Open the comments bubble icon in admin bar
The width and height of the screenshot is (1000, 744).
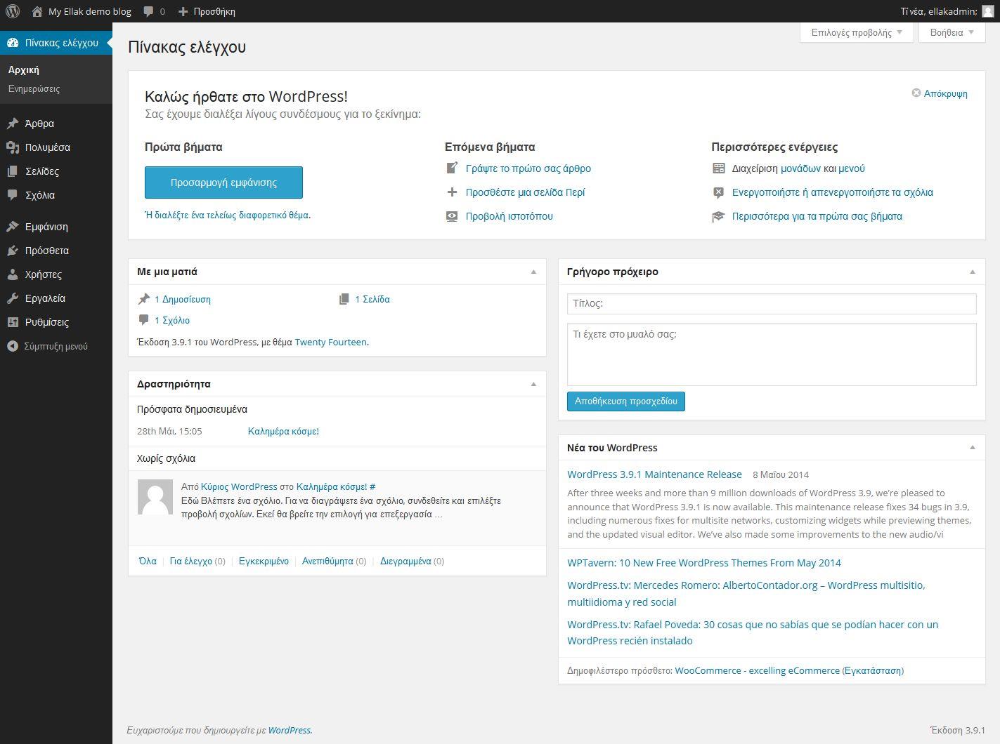click(x=148, y=11)
